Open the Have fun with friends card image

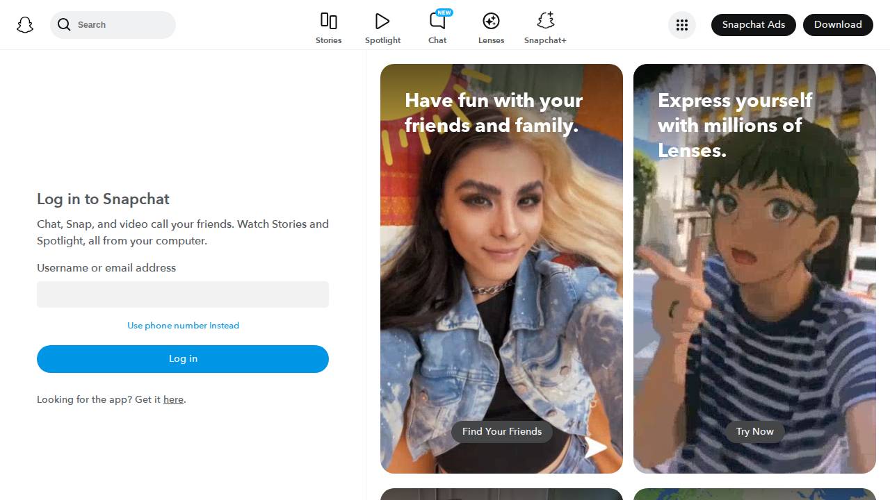pyautogui.click(x=501, y=269)
